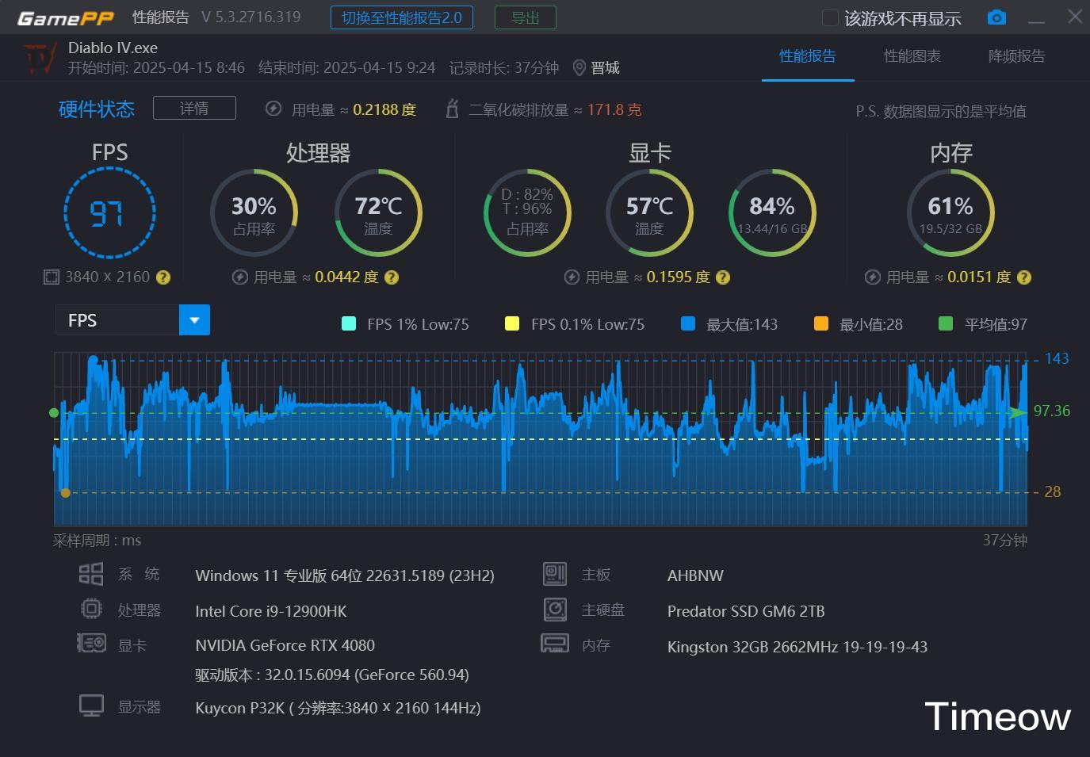This screenshot has height=757, width=1090.
Task: Switch to the 性能报告 tab
Action: click(808, 56)
